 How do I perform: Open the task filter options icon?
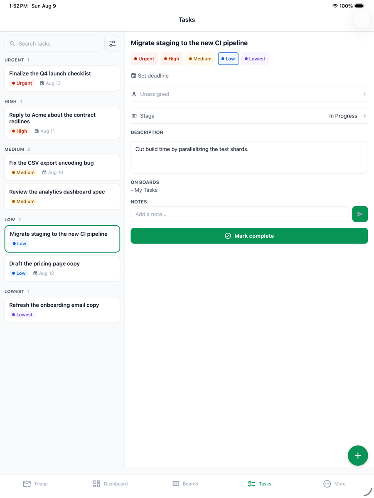click(112, 44)
